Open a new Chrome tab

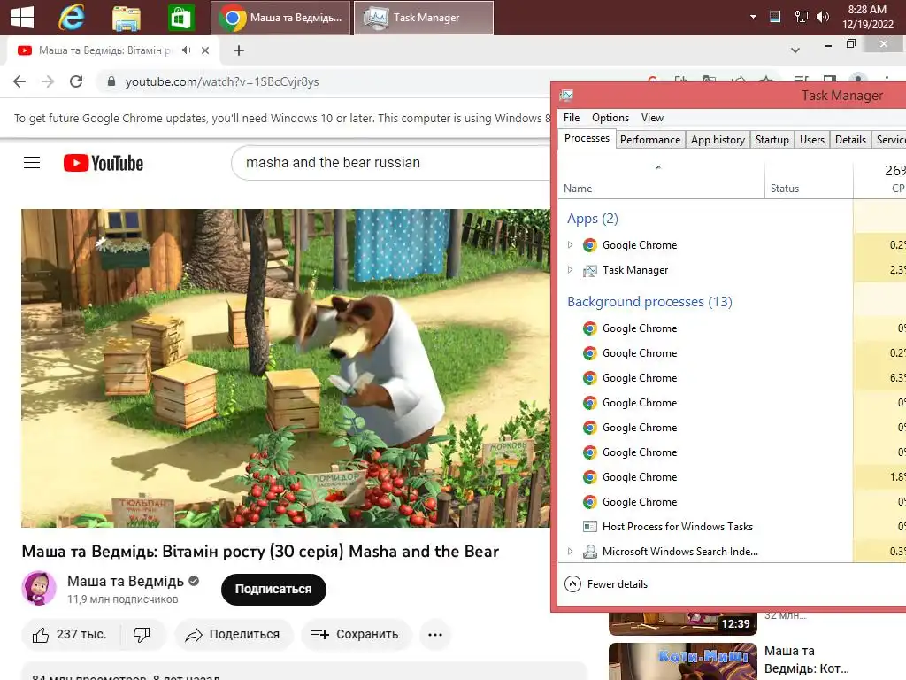[239, 50]
